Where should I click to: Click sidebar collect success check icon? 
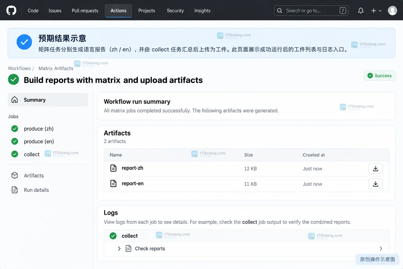pos(15,154)
